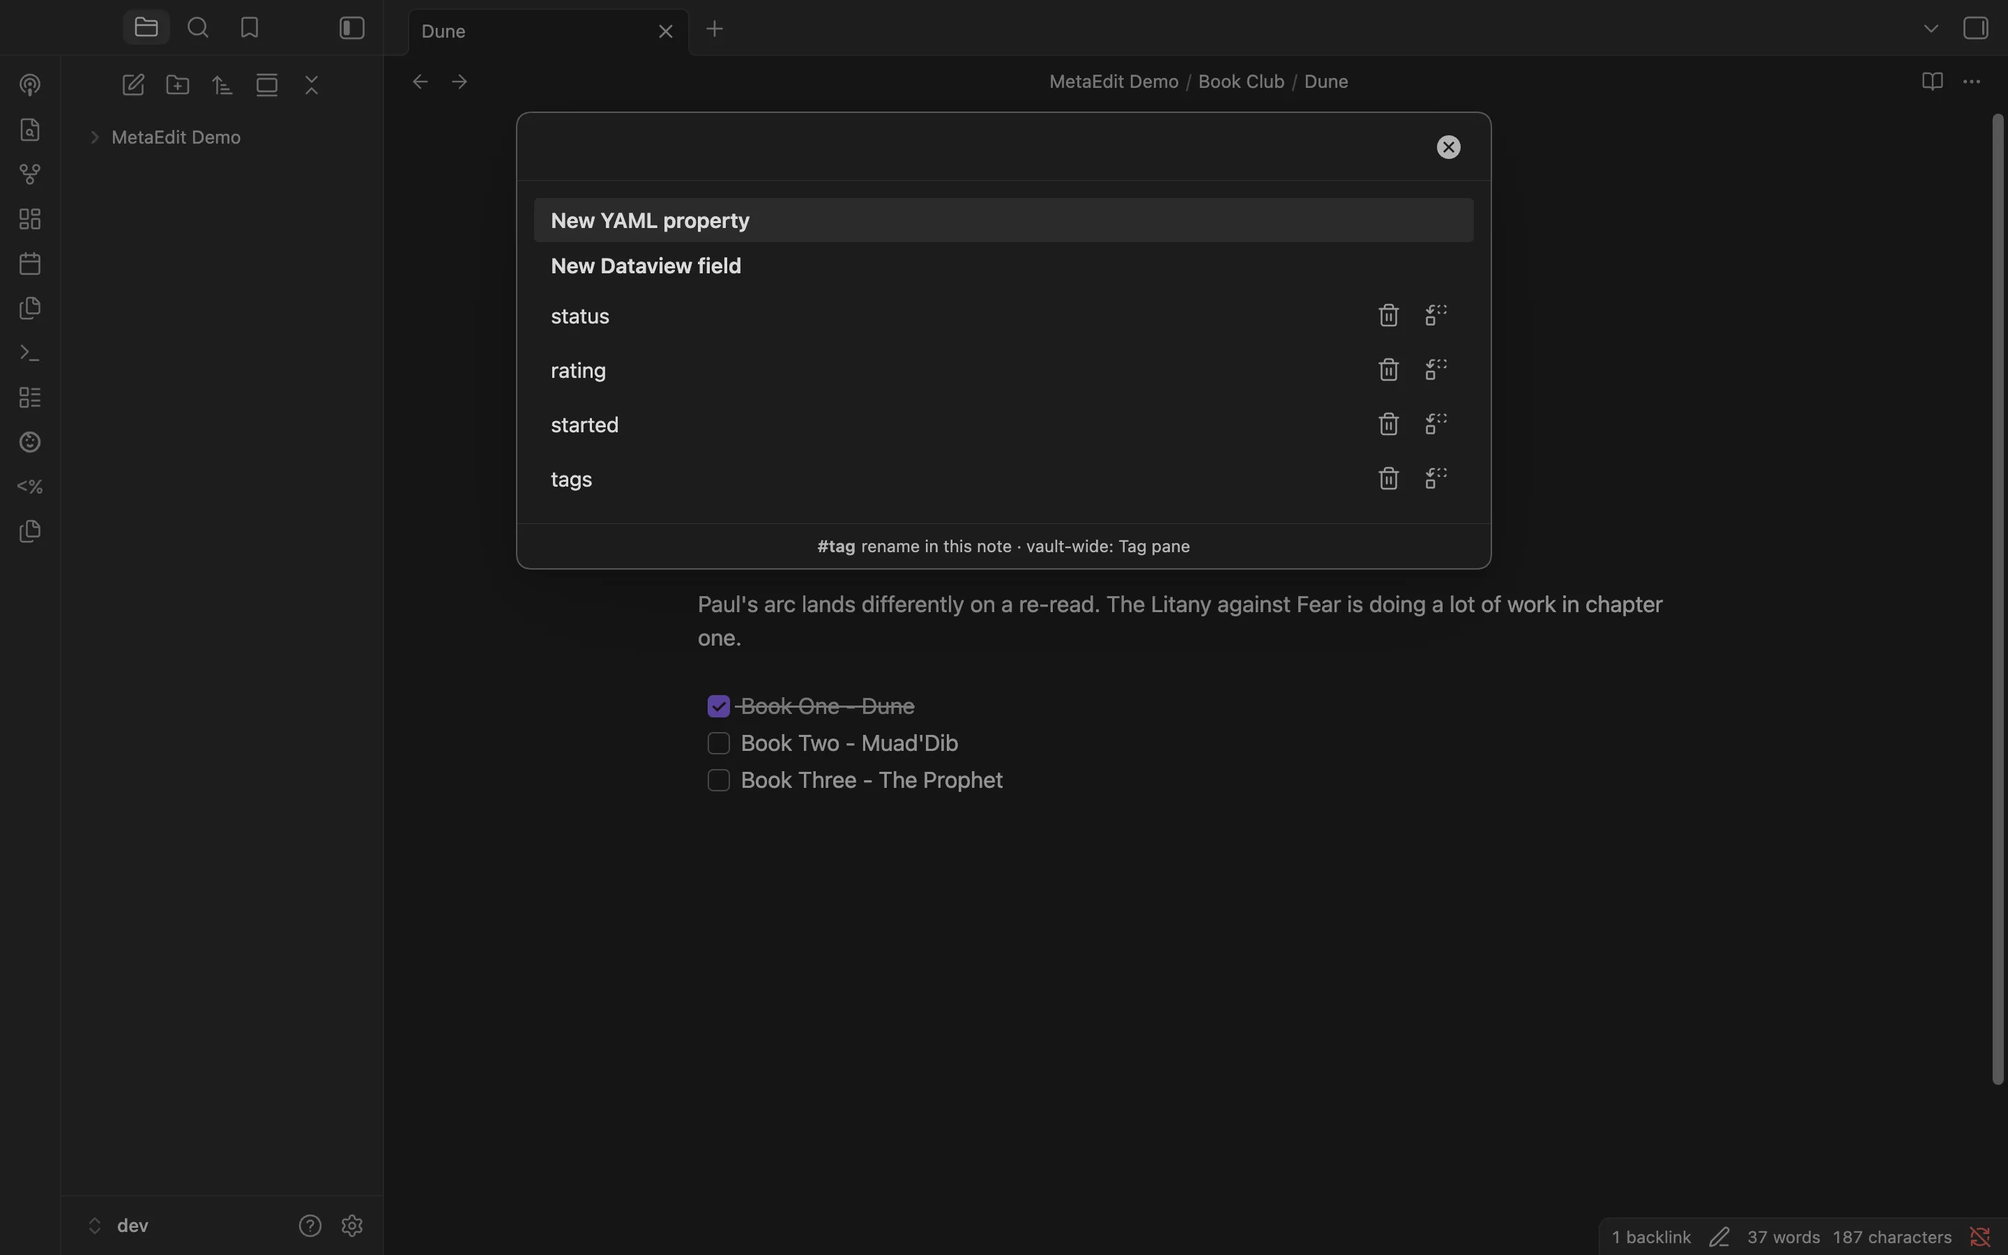Select the New YAML property option
Viewport: 2008px width, 1255px height.
(x=1003, y=221)
